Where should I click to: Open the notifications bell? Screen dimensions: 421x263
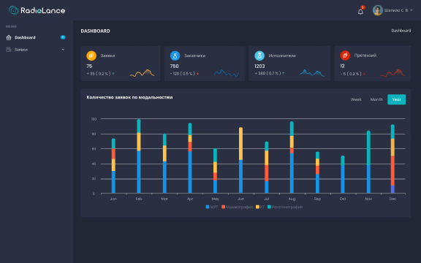(360, 12)
